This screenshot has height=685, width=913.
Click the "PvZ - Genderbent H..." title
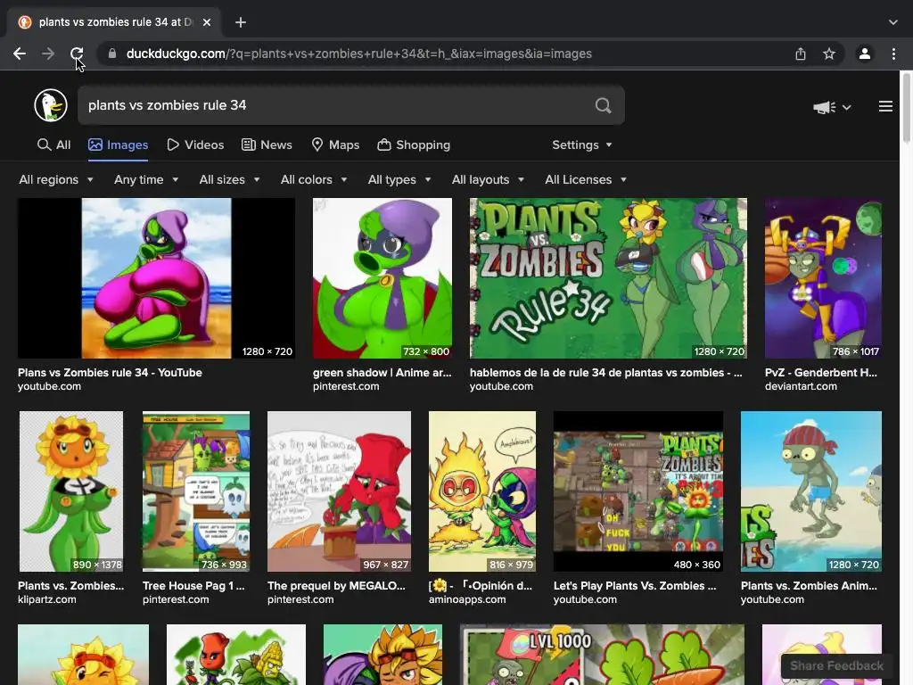(821, 373)
